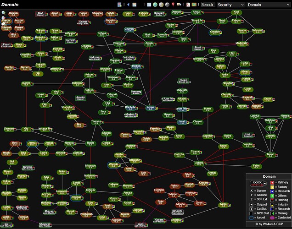Click the service icon beside Youl system

tap(62, 93)
